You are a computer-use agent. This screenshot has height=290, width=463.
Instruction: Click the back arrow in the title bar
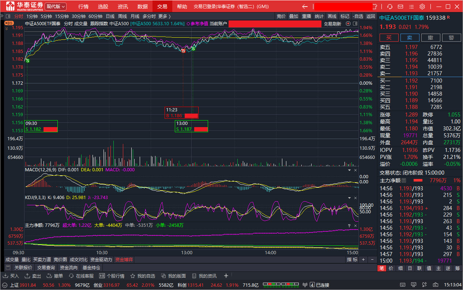[305, 7]
